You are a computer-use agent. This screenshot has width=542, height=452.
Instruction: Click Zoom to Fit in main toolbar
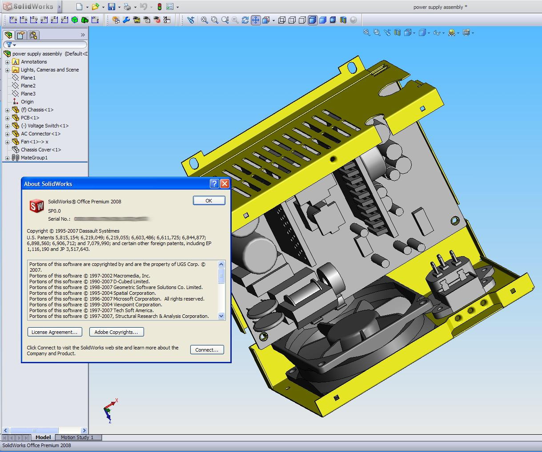coord(205,20)
